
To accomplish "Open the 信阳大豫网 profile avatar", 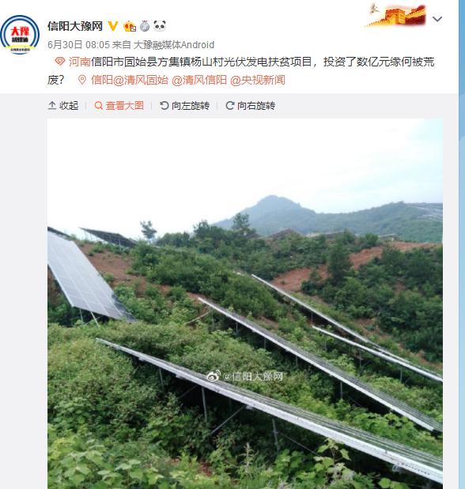I will click(20, 35).
